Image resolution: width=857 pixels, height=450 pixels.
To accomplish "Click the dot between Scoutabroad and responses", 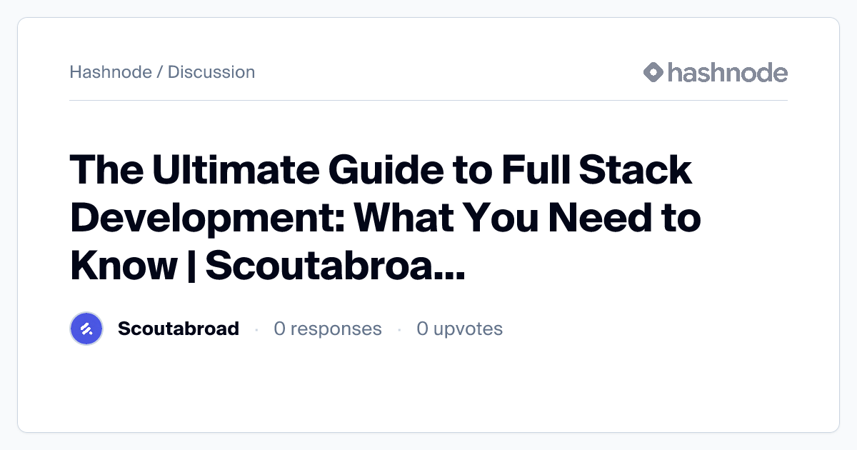I will tap(256, 329).
